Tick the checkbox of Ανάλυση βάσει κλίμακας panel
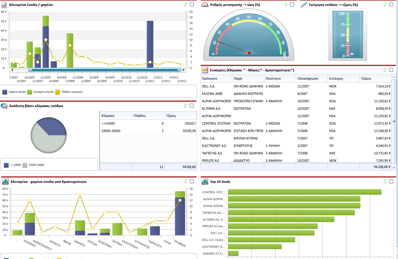Image resolution: width=398 pixels, height=259 pixels. [x=192, y=106]
